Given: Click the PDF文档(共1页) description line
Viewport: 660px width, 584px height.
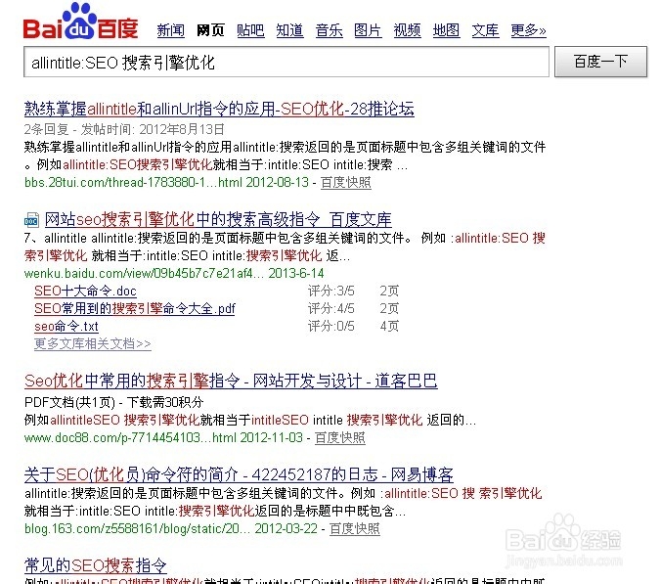Looking at the screenshot, I should [113, 402].
